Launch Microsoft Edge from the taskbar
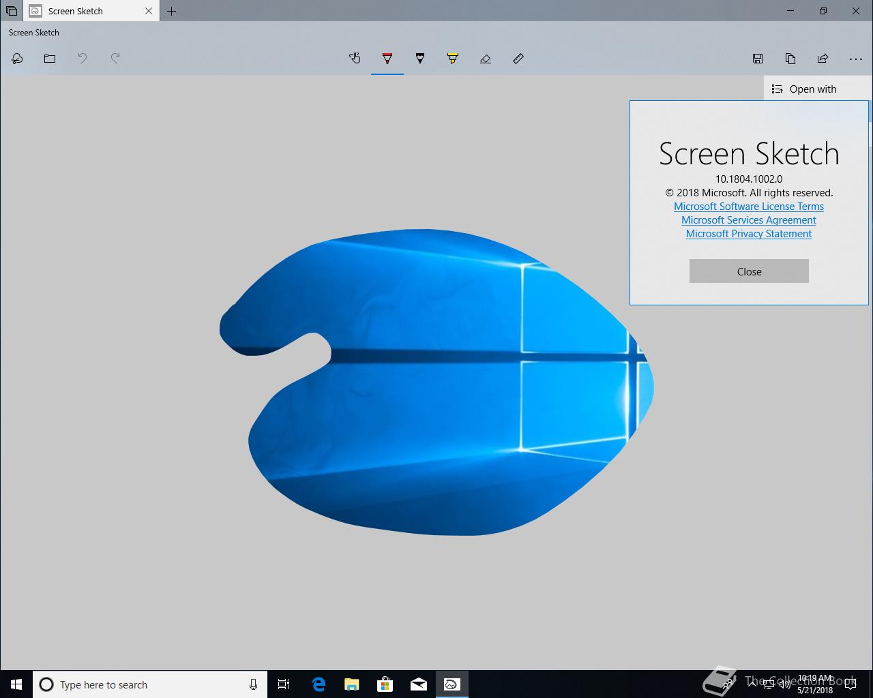Screen dimensions: 873x698 click(x=318, y=684)
